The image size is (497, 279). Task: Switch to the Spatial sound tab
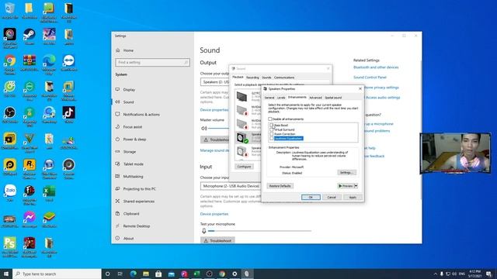pos(333,98)
